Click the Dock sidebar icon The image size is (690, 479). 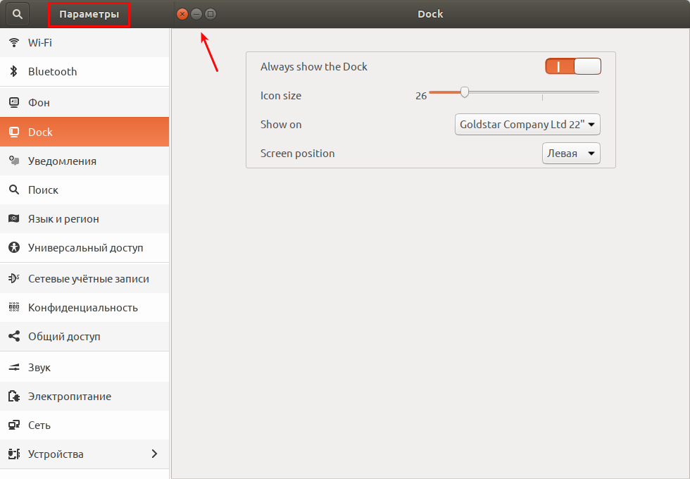pos(14,132)
